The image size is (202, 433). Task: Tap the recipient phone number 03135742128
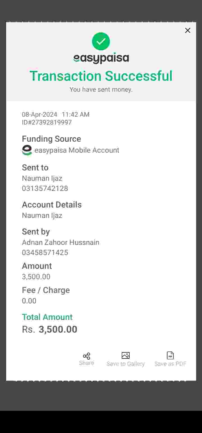point(45,188)
